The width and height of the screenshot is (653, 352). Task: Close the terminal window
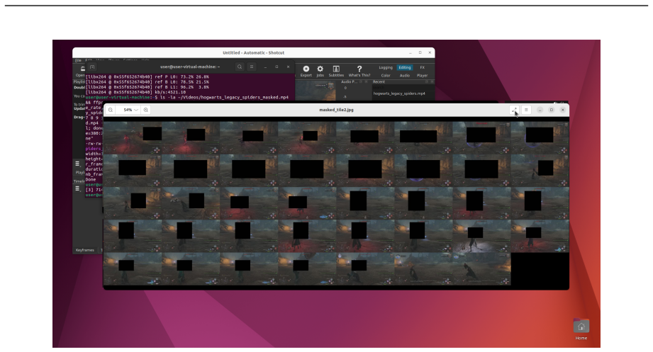(288, 67)
